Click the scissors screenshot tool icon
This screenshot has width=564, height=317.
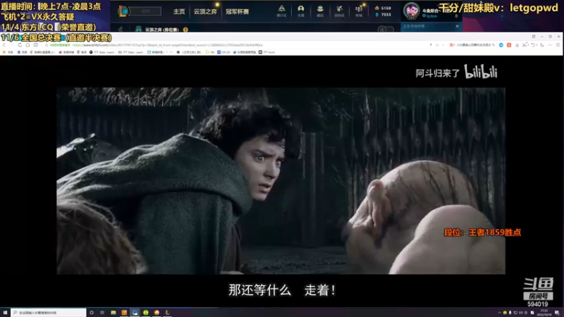click(525, 44)
